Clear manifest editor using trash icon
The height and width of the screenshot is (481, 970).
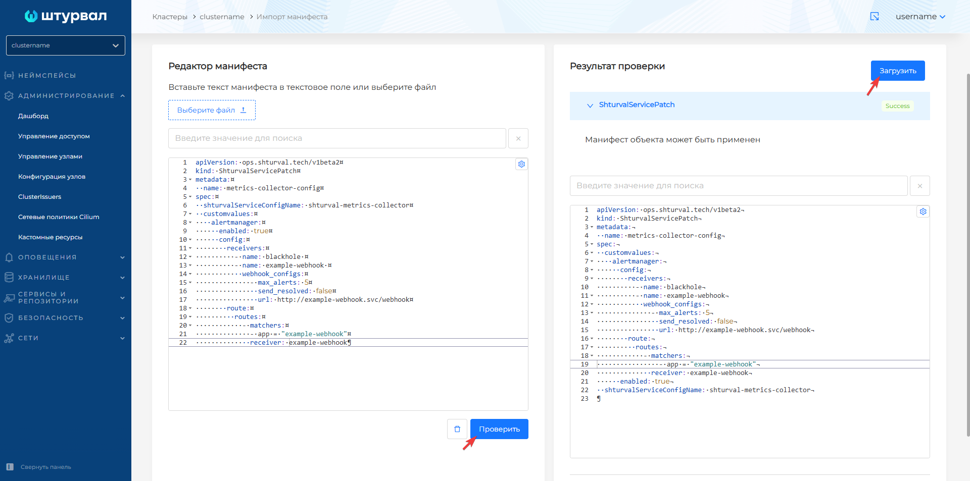[x=457, y=429]
